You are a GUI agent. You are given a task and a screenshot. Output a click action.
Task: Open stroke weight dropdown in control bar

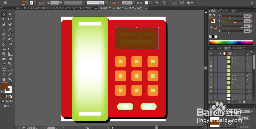pos(61,3)
